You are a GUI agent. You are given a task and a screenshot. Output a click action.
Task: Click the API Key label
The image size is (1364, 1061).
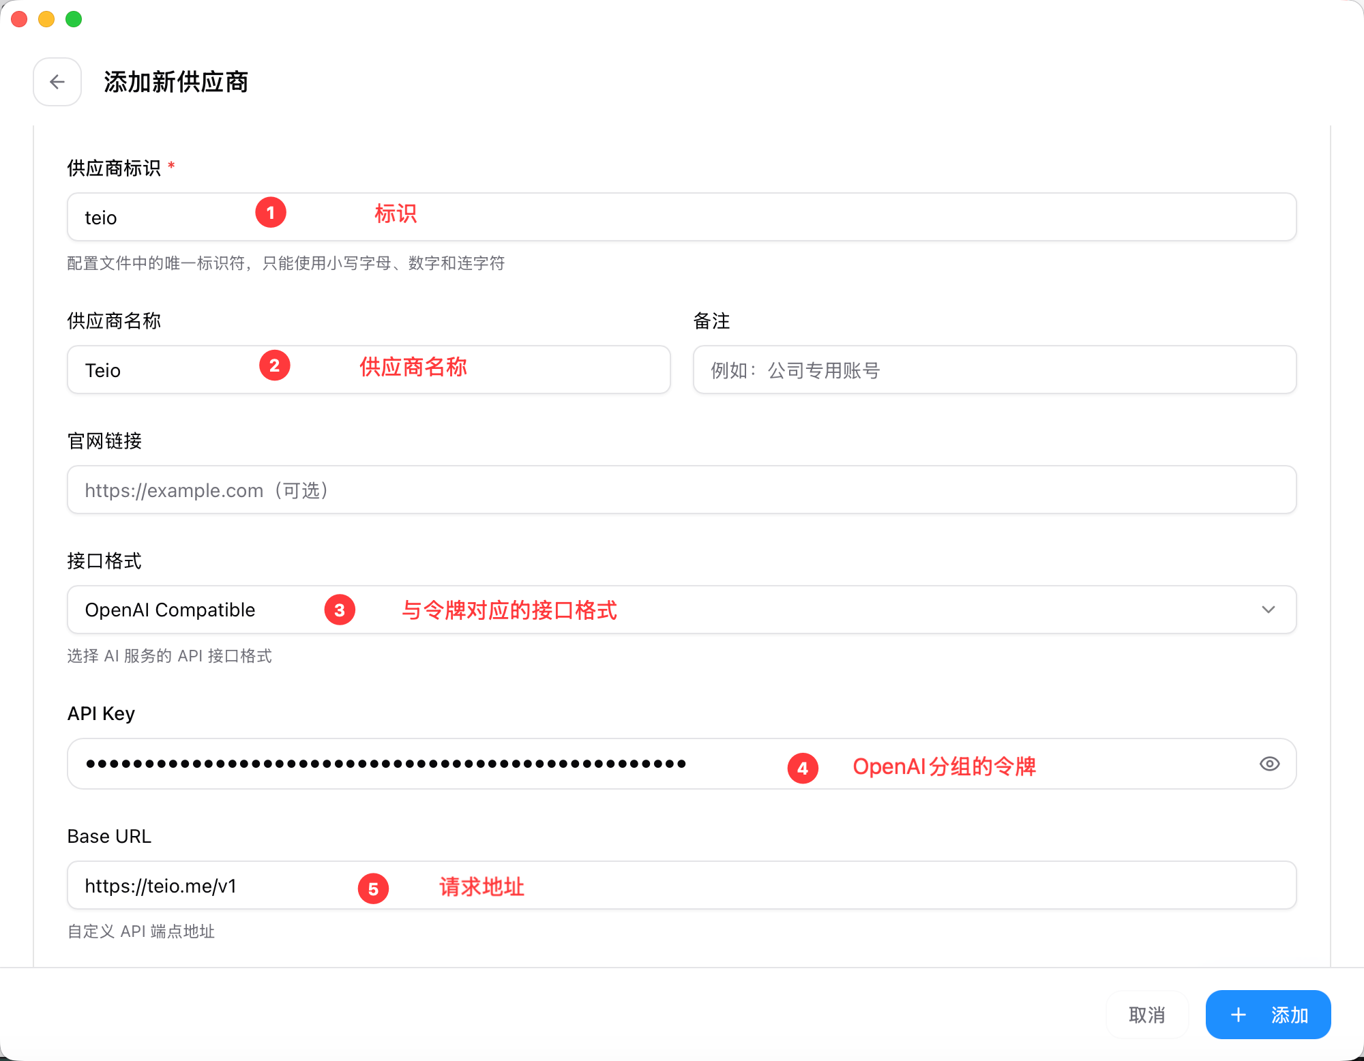(101, 713)
